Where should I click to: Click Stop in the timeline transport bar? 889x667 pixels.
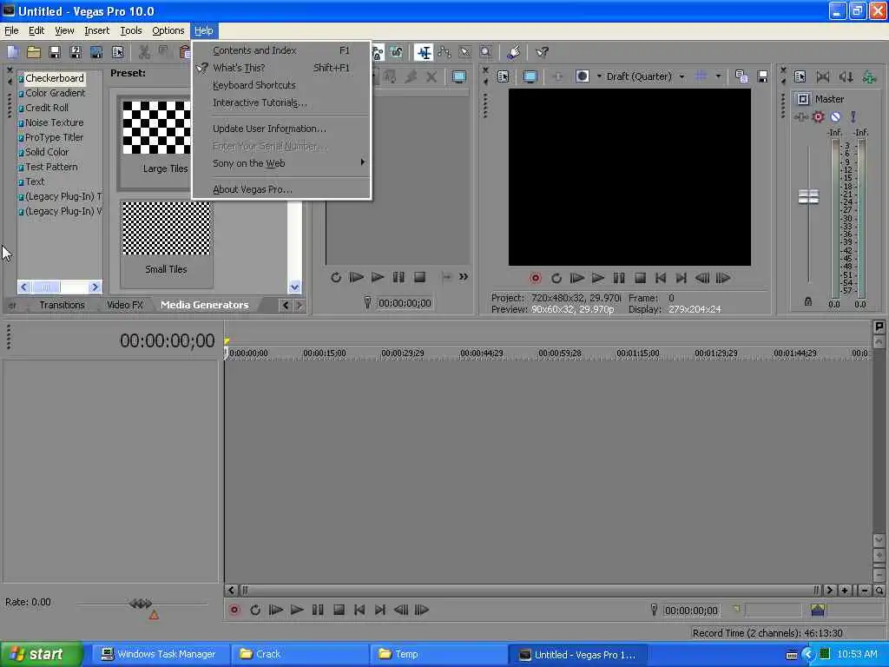(339, 611)
